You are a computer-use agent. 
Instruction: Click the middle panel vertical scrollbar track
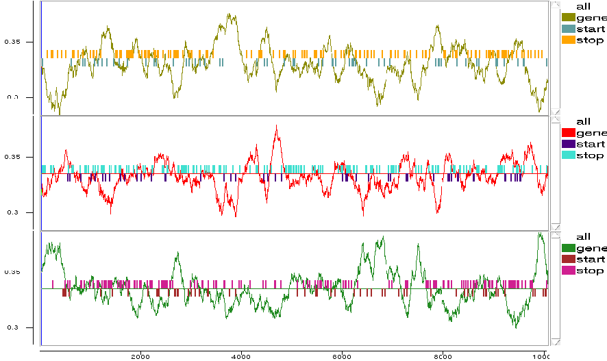pyautogui.click(x=556, y=173)
